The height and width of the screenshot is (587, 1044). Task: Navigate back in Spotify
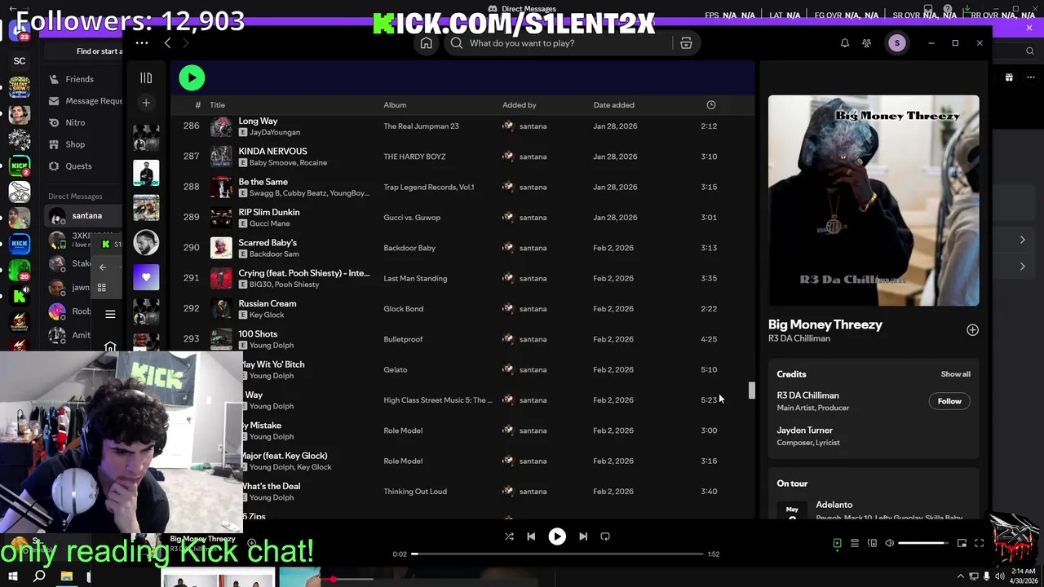[167, 43]
